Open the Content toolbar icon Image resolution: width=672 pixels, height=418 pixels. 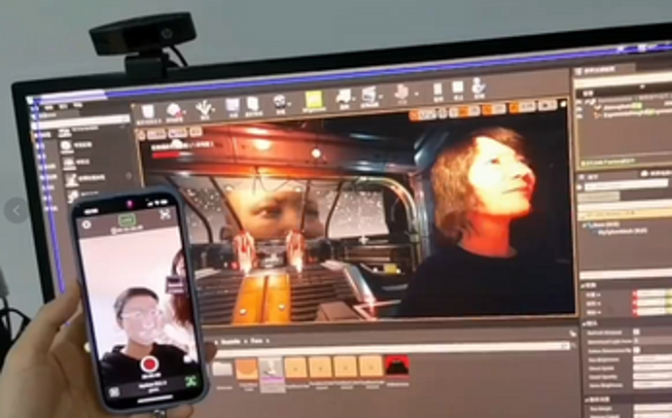[x=232, y=106]
